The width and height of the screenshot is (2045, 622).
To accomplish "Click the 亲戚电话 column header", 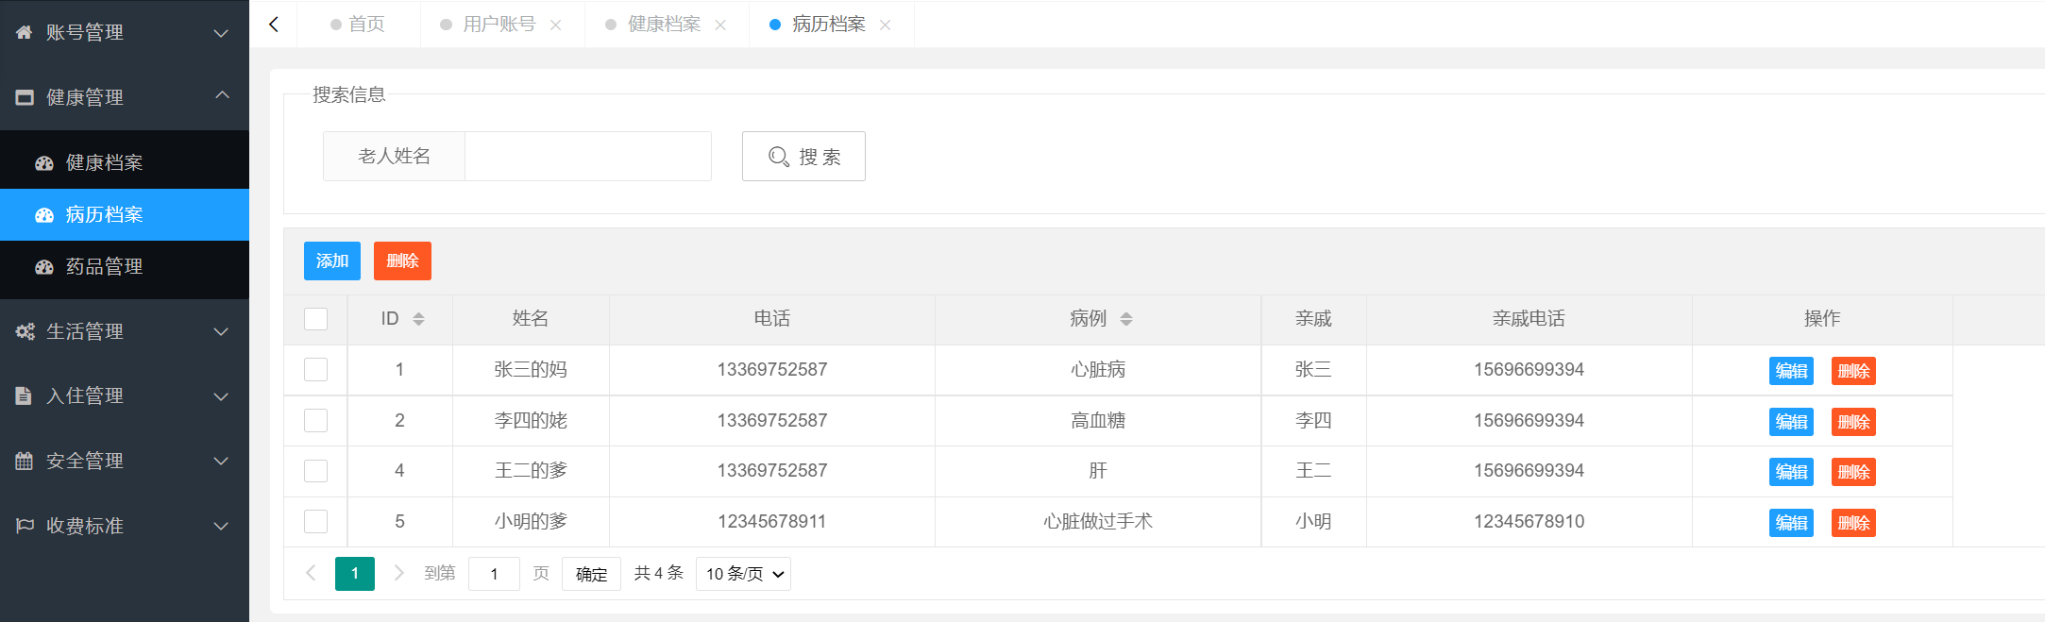I will click(x=1529, y=319).
